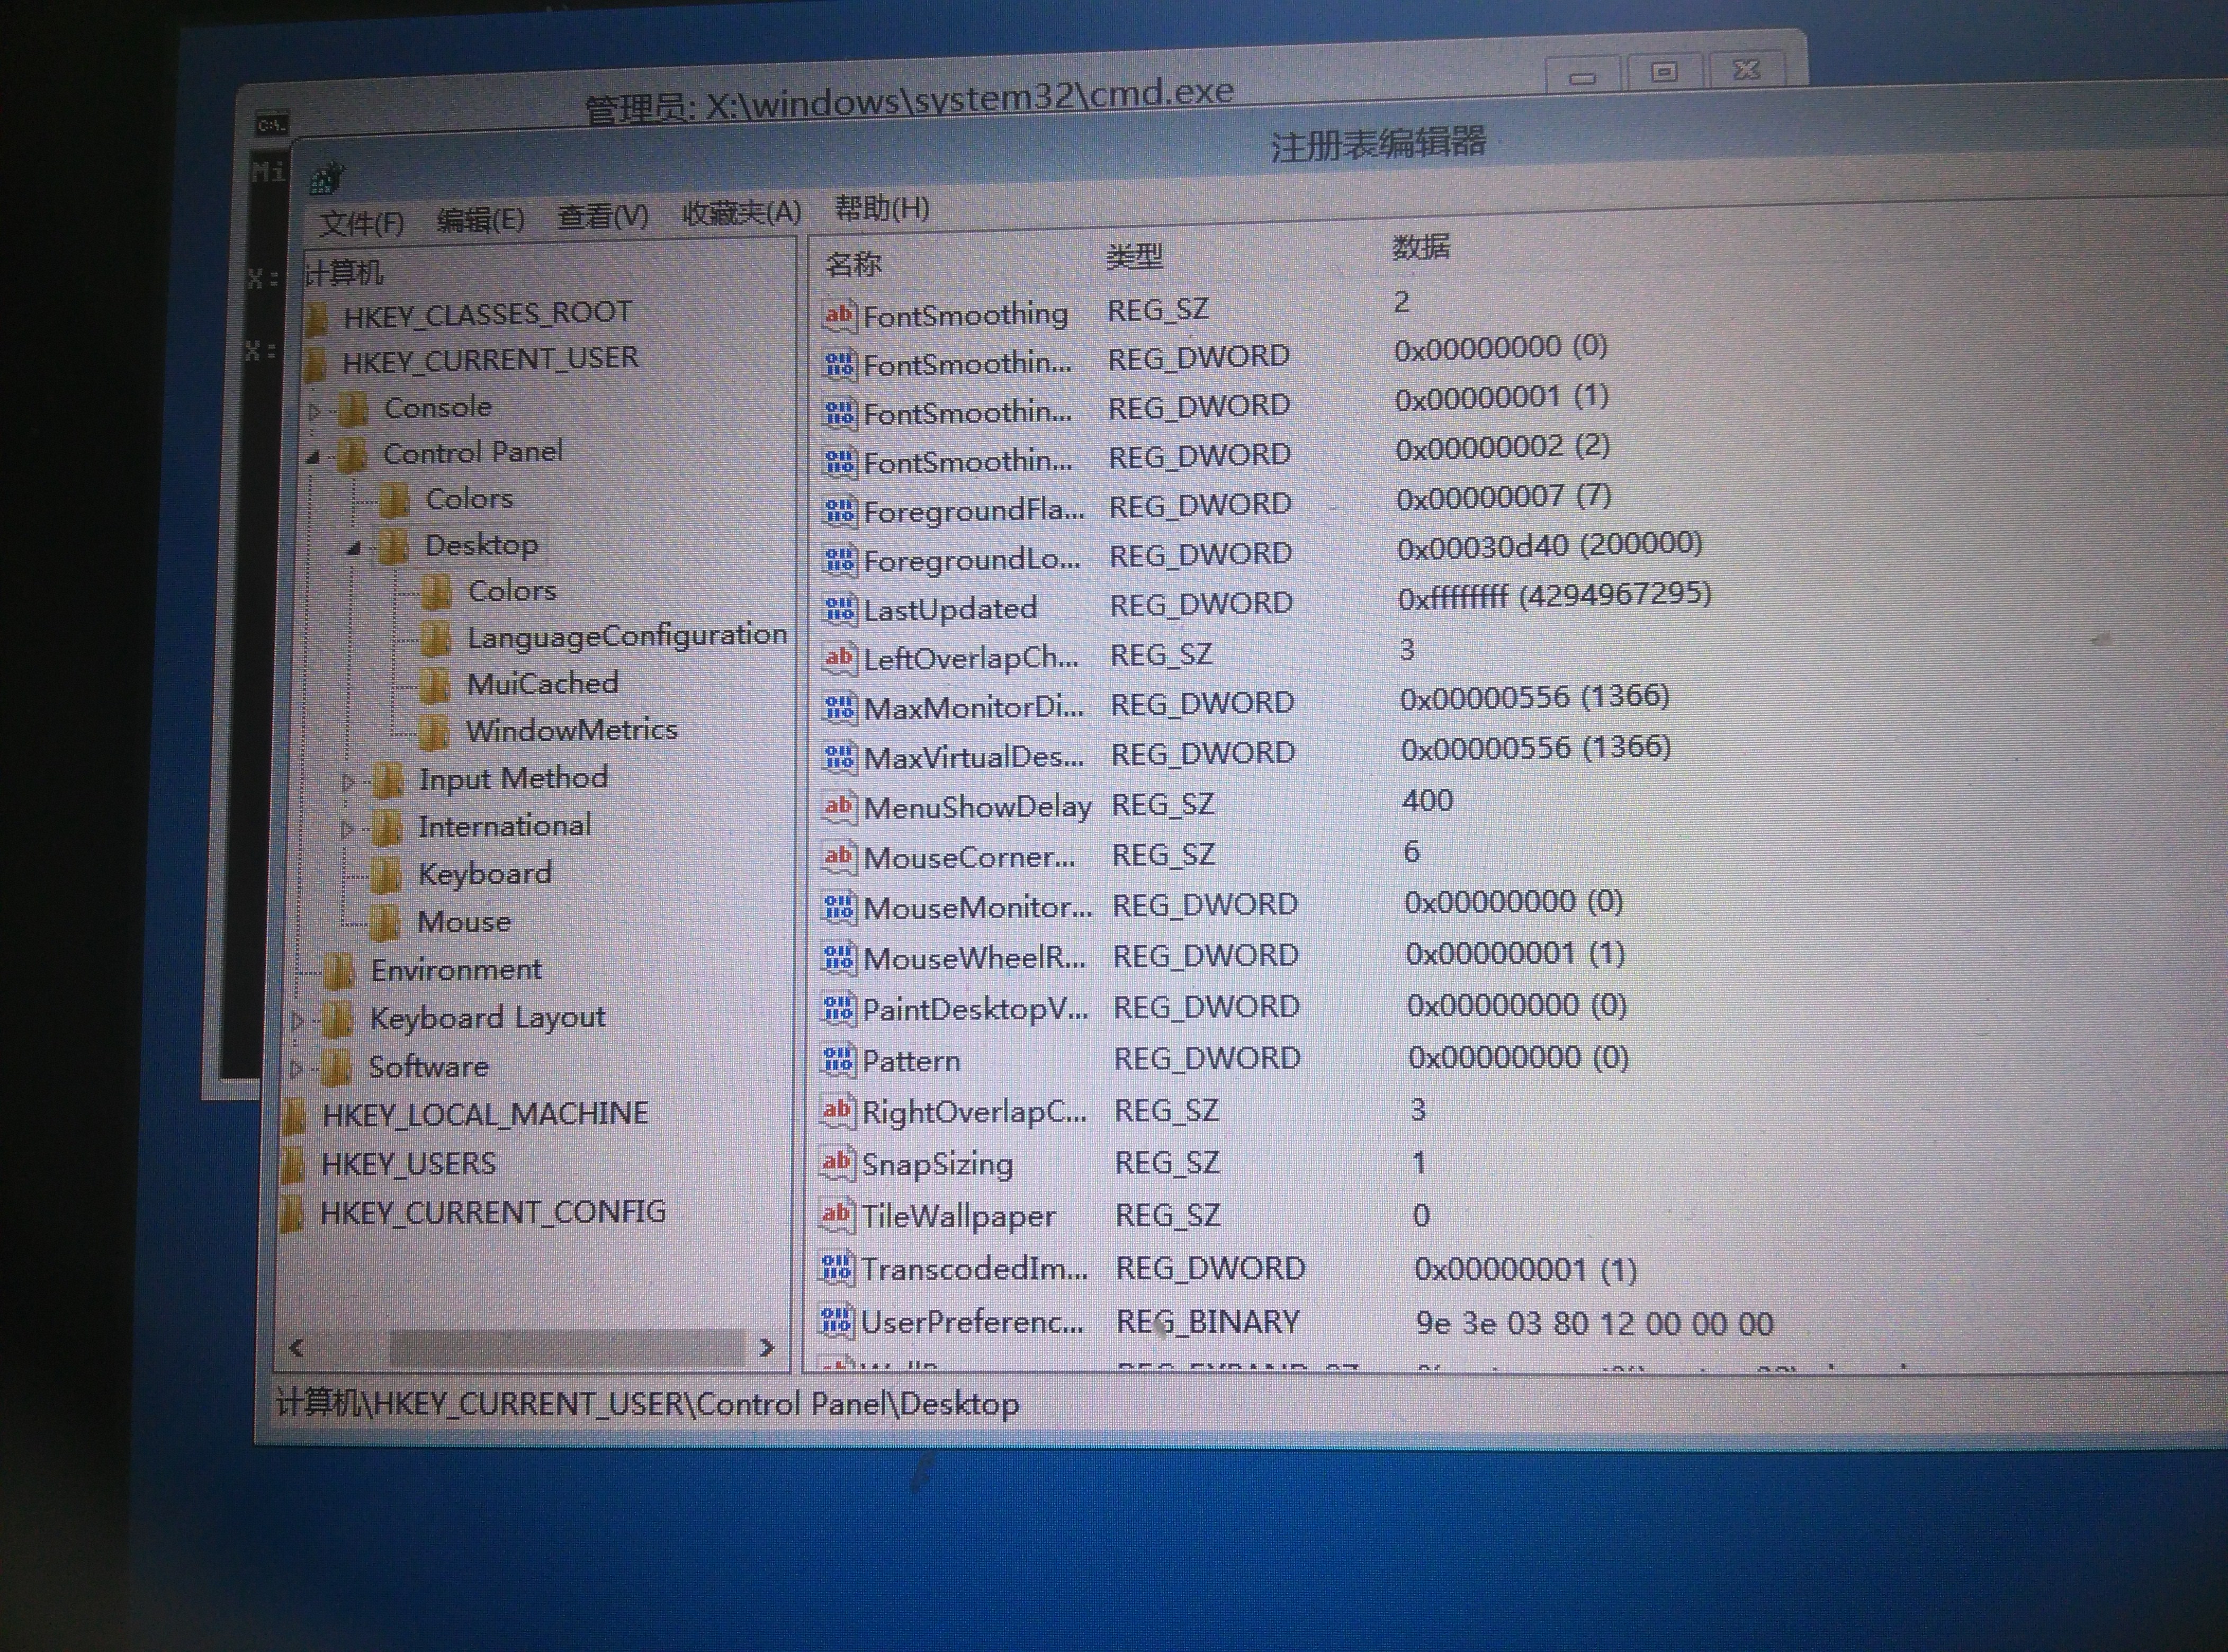Viewport: 2228px width, 1652px height.
Task: Click the 类型 column header
Action: [1134, 257]
